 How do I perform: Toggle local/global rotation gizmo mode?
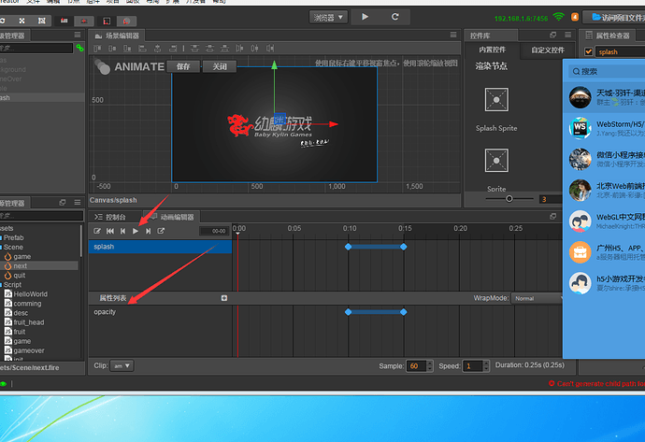(x=107, y=21)
